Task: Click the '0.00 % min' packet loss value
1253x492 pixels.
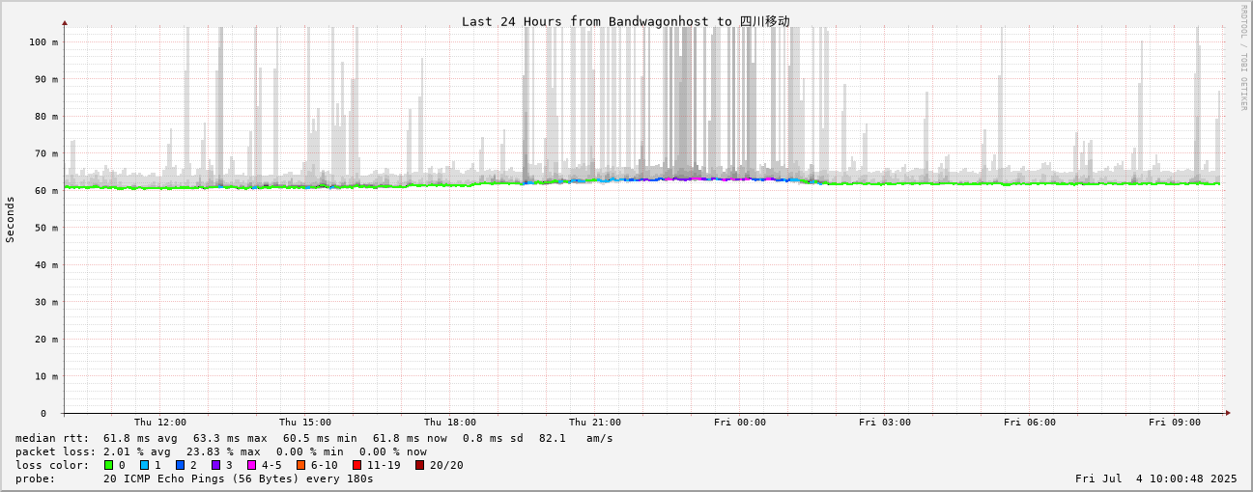Action: click(x=310, y=451)
